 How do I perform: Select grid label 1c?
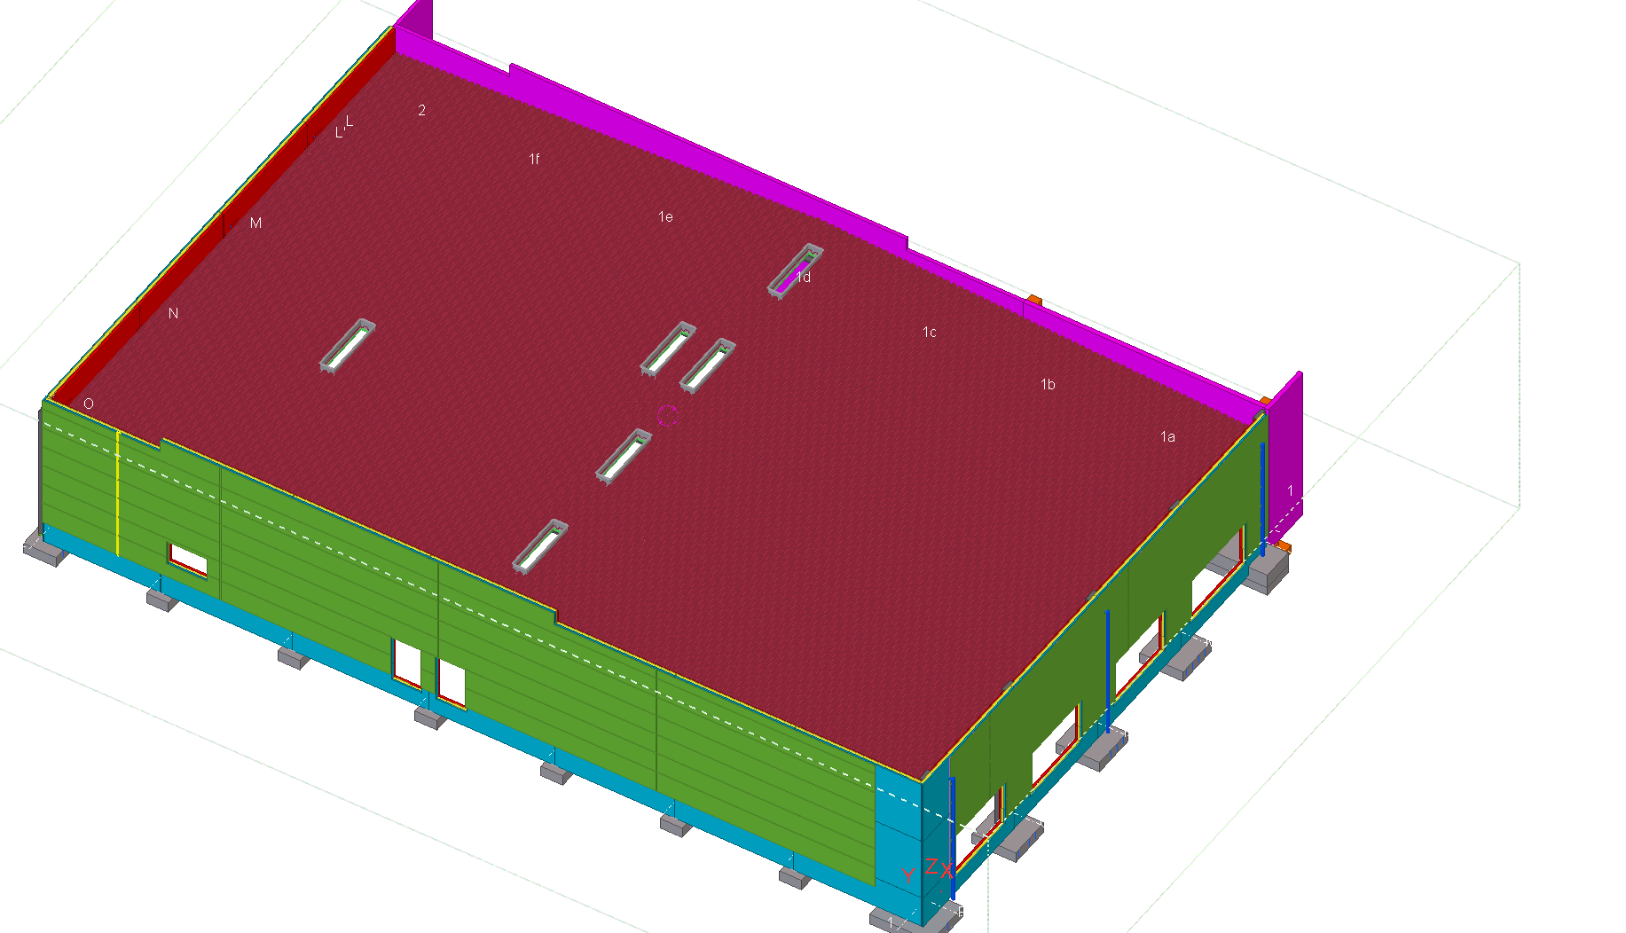[929, 333]
